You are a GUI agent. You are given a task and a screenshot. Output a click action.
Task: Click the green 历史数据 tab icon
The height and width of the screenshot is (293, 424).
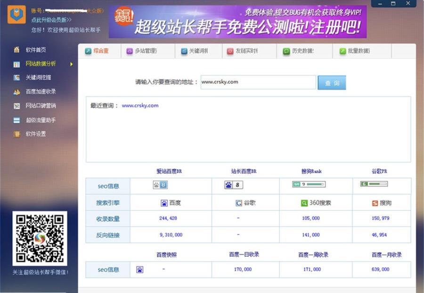tap(286, 51)
